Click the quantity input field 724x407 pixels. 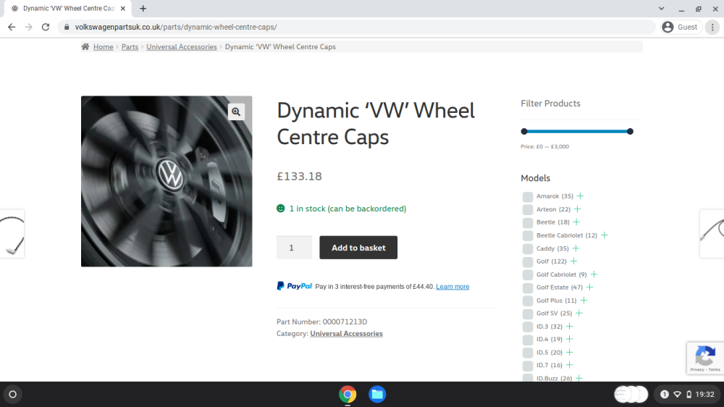pyautogui.click(x=294, y=248)
